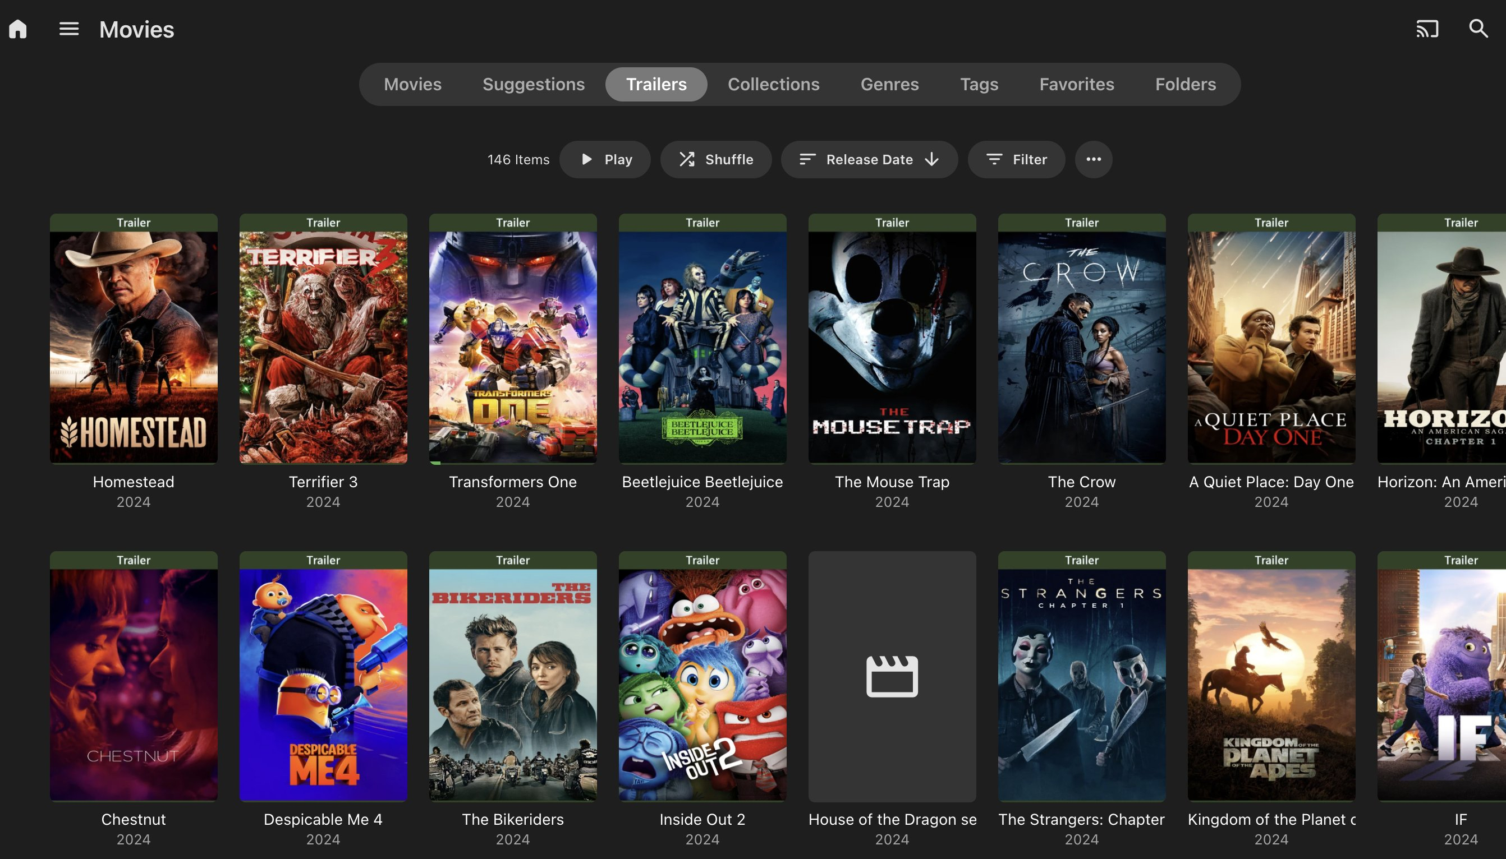Open House of the Dragon placeholder card
The image size is (1506, 859).
(x=892, y=677)
